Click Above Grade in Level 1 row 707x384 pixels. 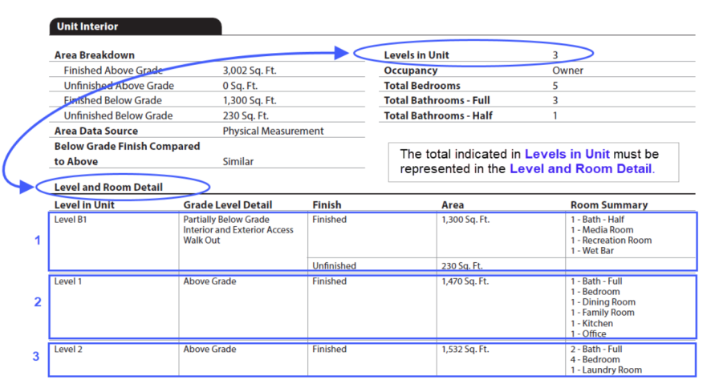[209, 281]
